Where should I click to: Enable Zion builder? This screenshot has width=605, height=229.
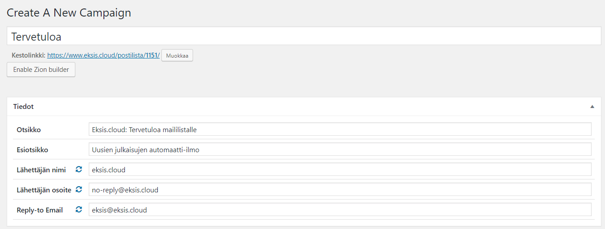pos(41,70)
